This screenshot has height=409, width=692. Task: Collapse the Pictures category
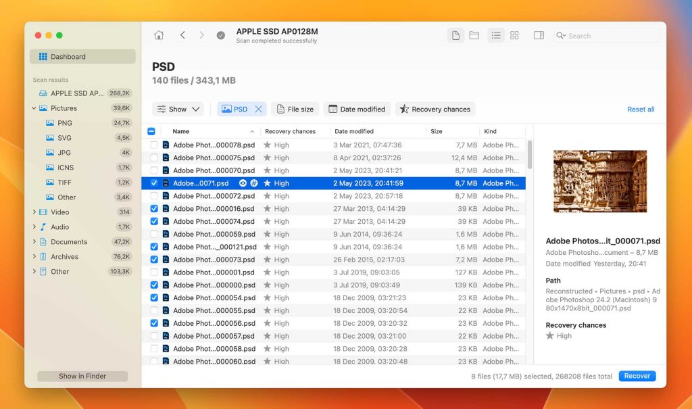click(32, 108)
